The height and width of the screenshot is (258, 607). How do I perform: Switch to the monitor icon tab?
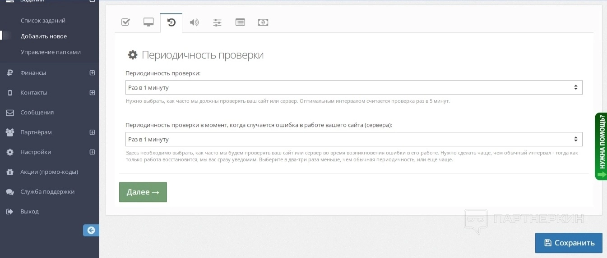tap(148, 22)
